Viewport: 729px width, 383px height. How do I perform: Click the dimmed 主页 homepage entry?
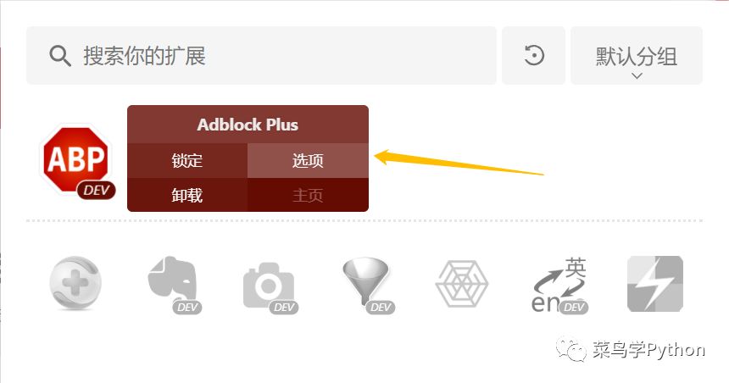tap(308, 195)
